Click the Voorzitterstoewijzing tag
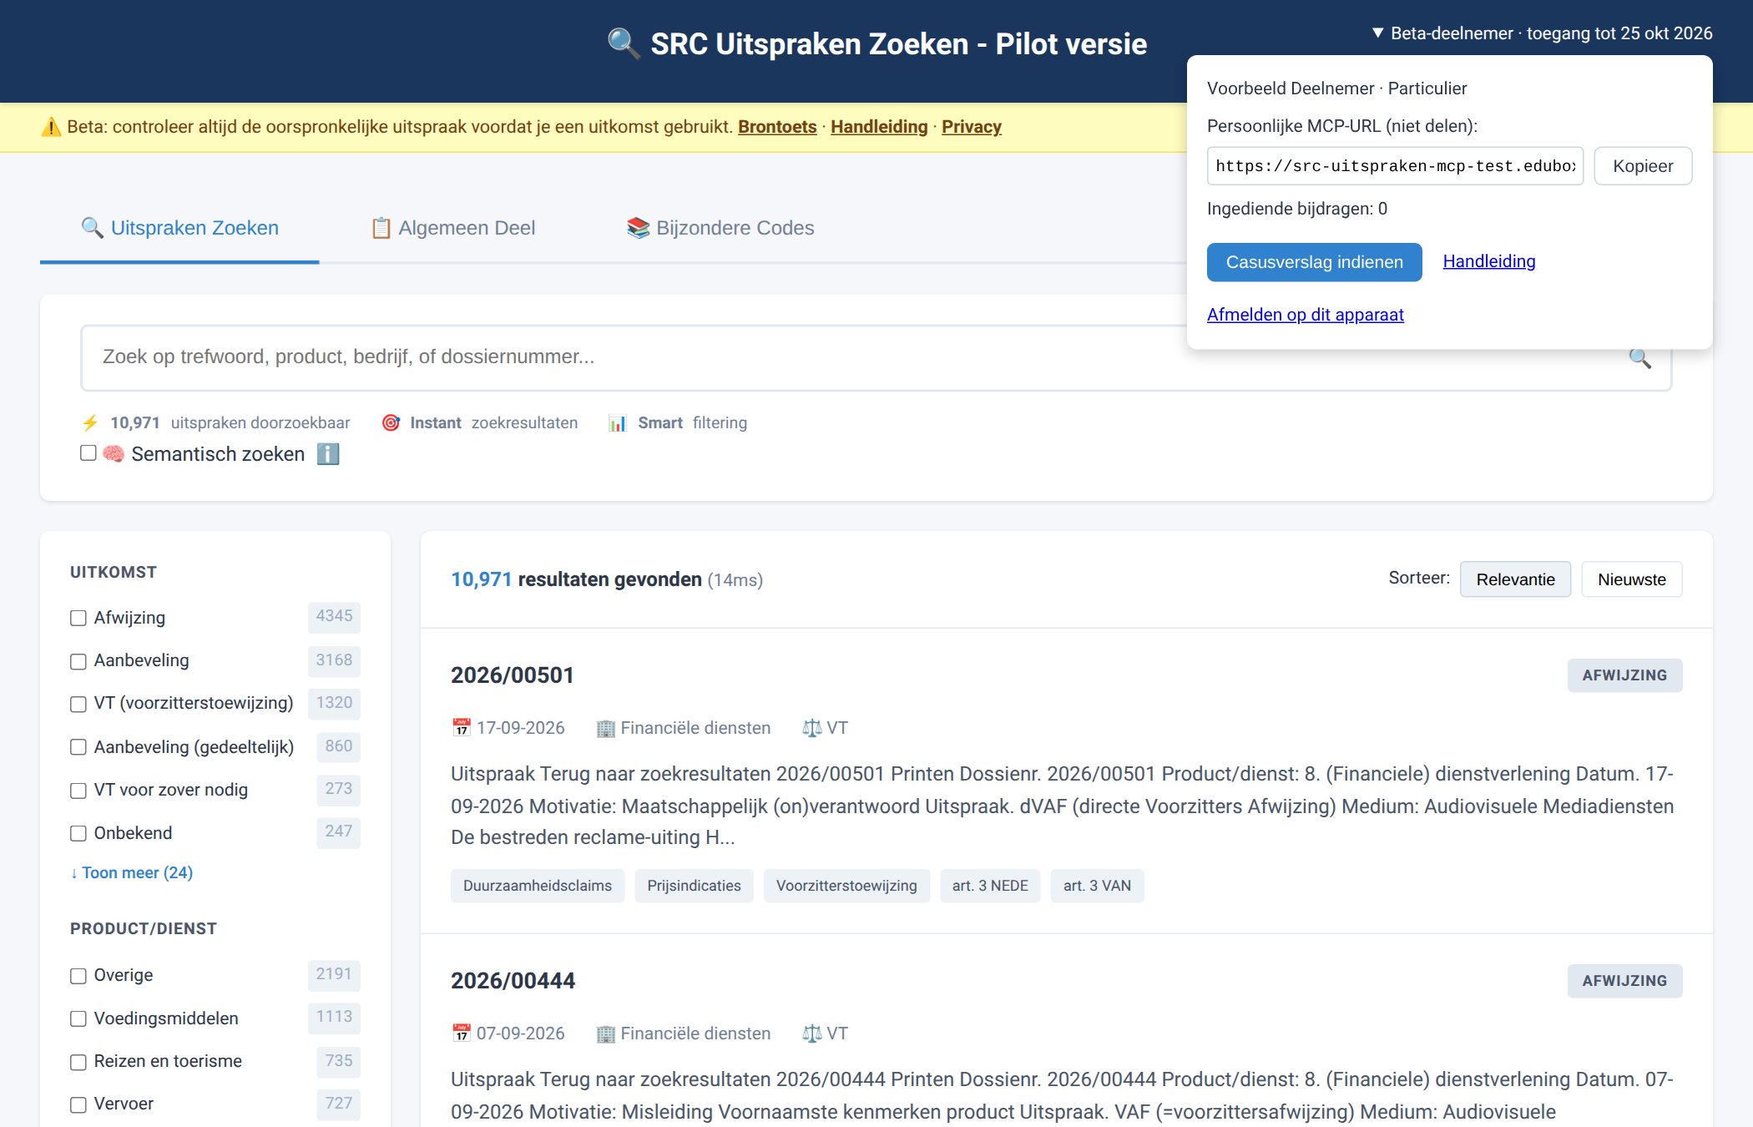Screen dimensions: 1753x1127 [x=846, y=886]
